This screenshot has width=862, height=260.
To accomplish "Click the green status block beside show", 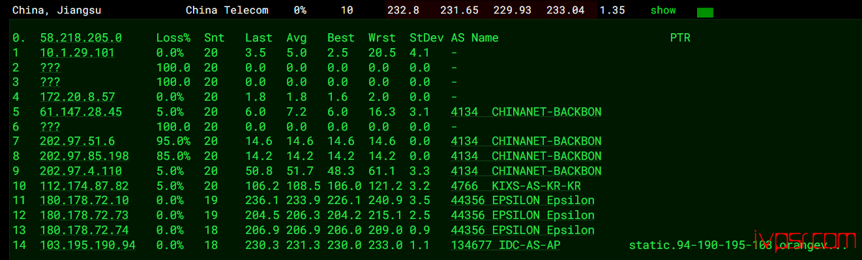I will (705, 12).
